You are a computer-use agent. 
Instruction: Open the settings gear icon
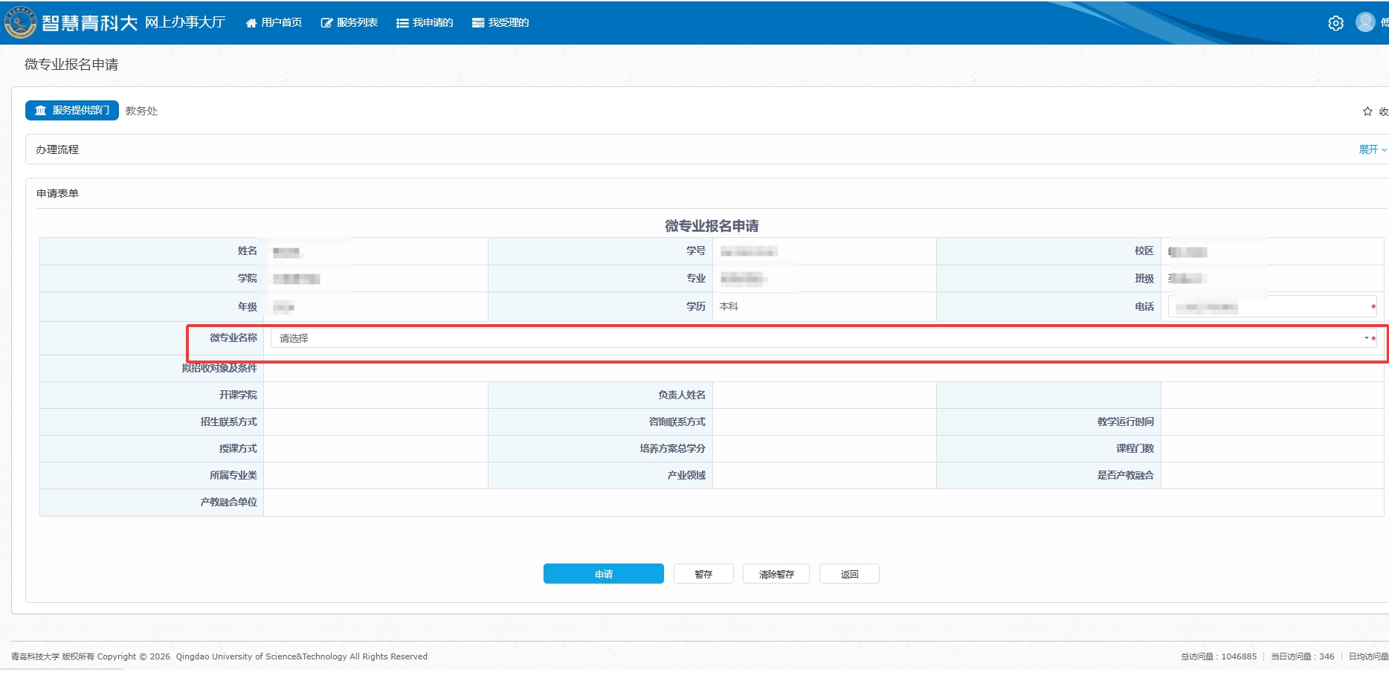pyautogui.click(x=1335, y=23)
